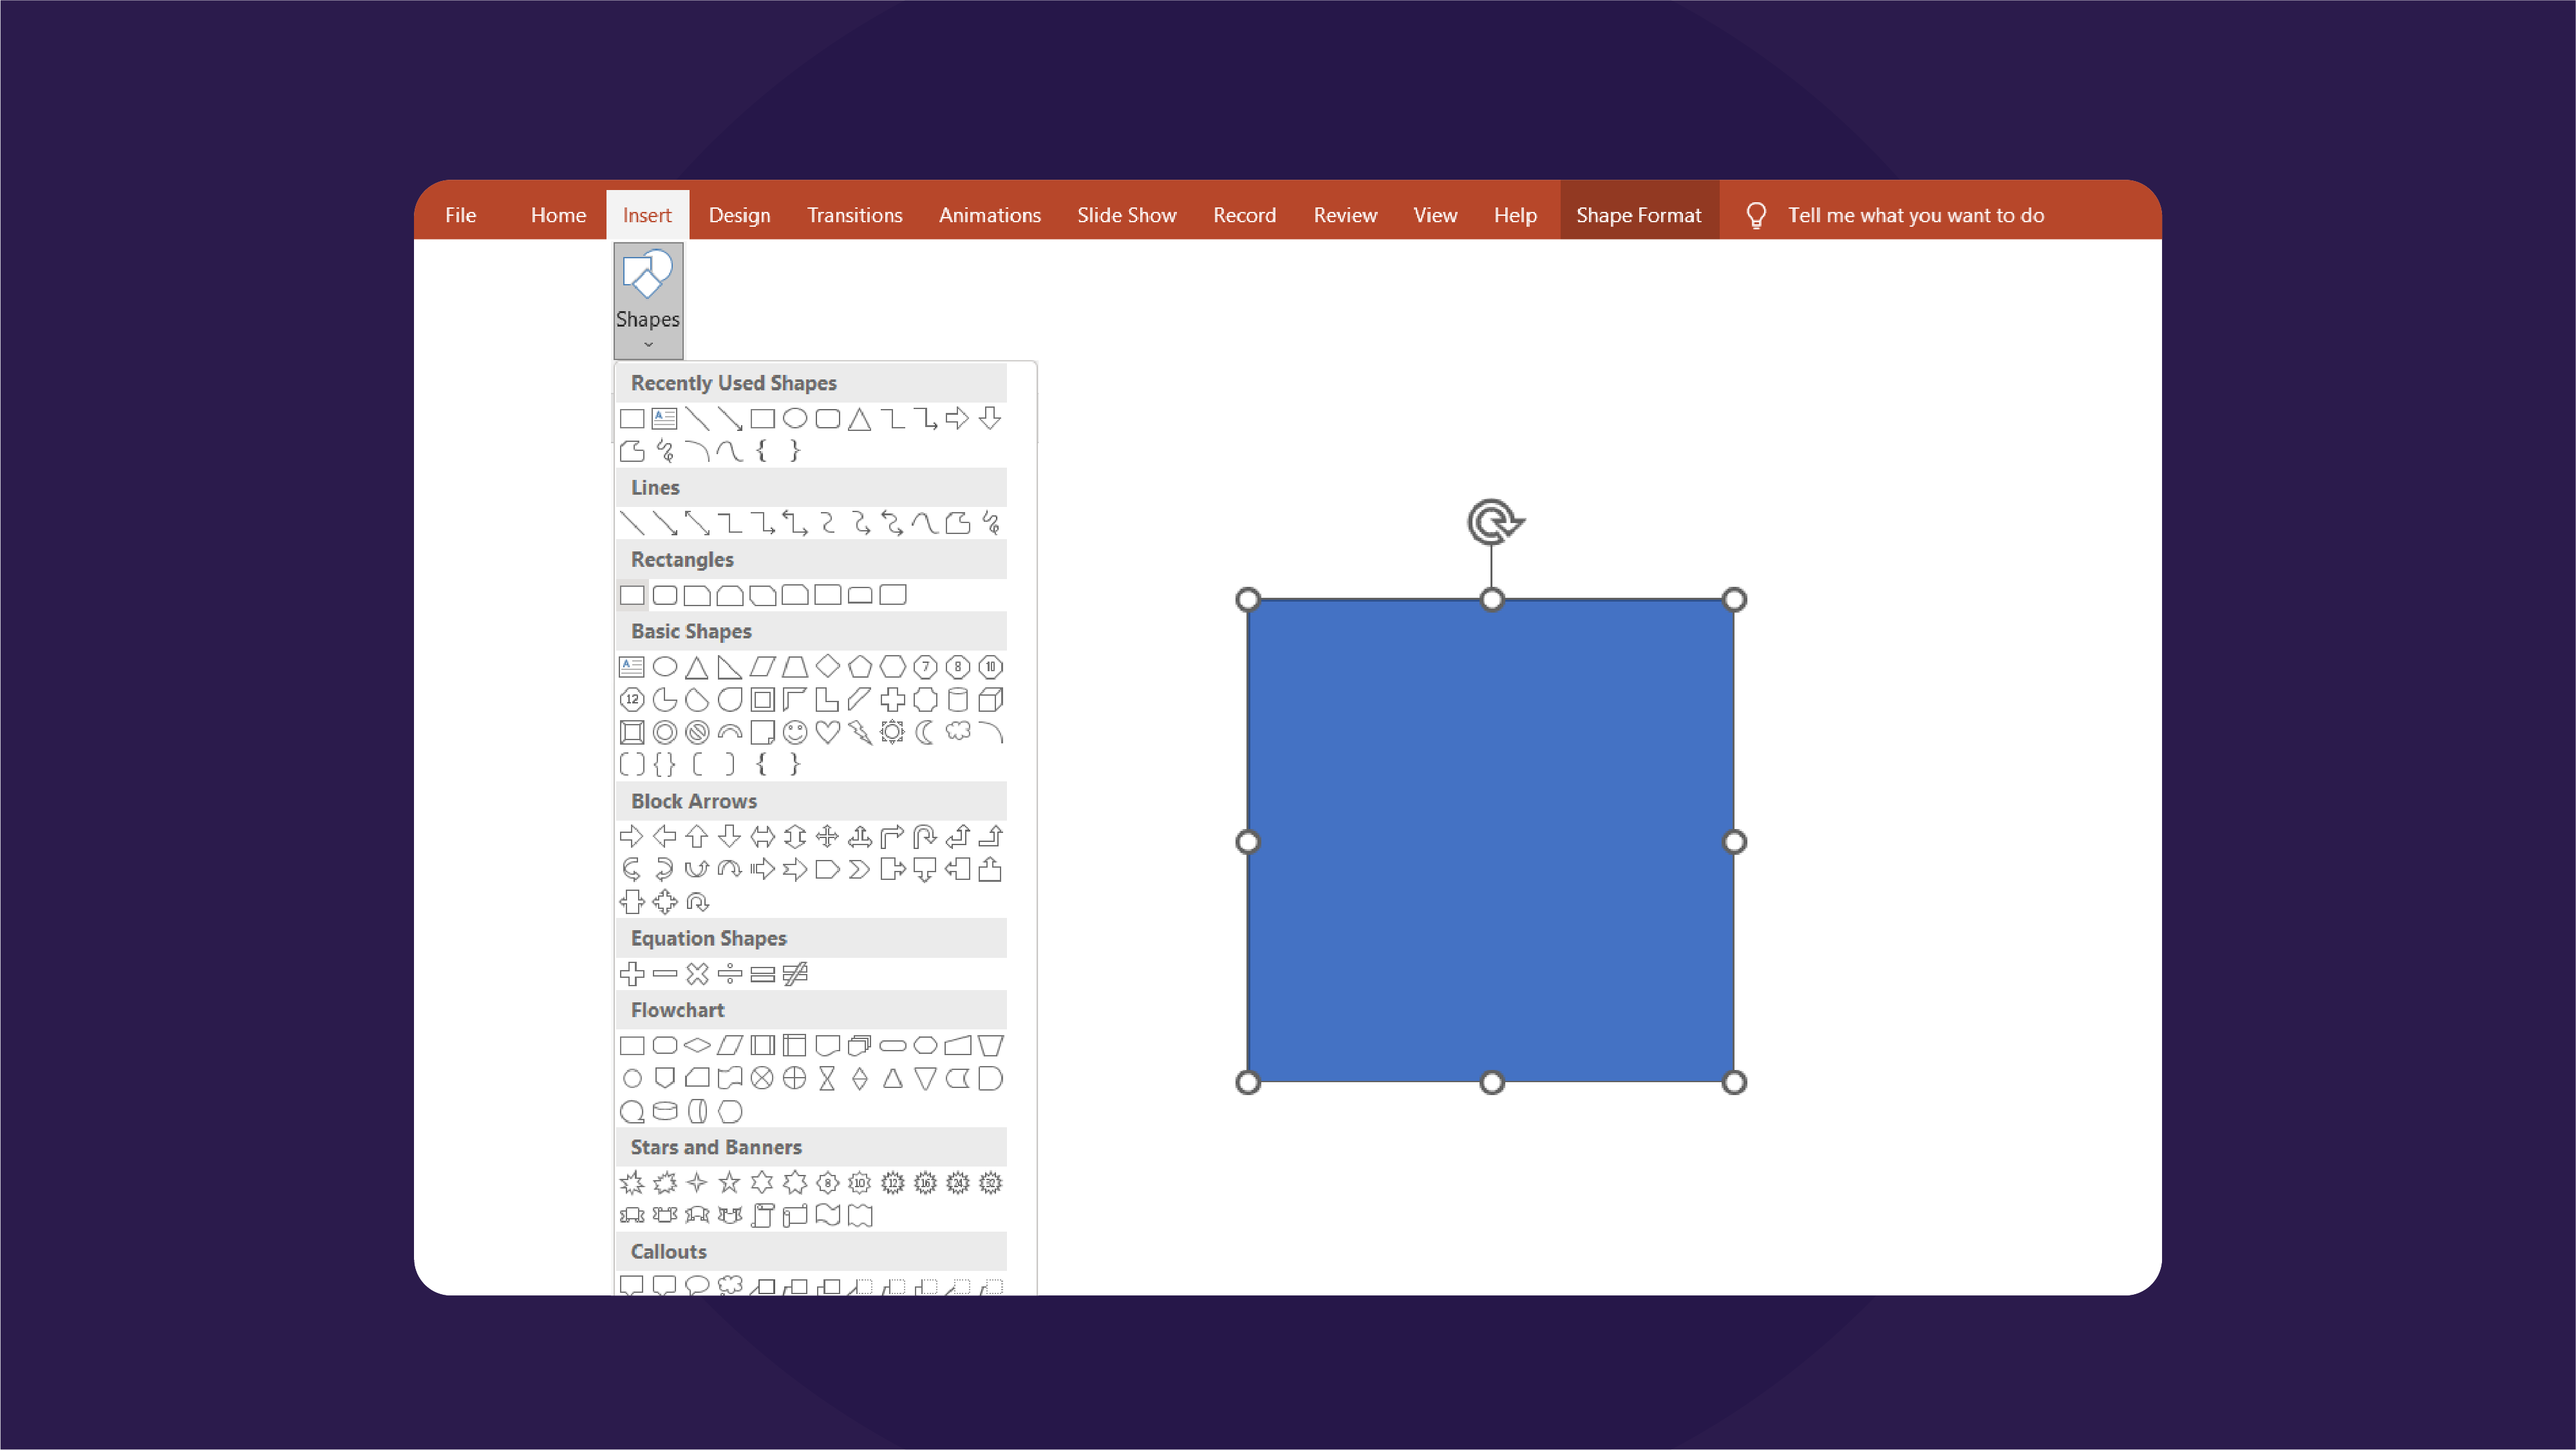Image resolution: width=2576 pixels, height=1450 pixels.
Task: Open the Animations menu
Action: pyautogui.click(x=989, y=215)
